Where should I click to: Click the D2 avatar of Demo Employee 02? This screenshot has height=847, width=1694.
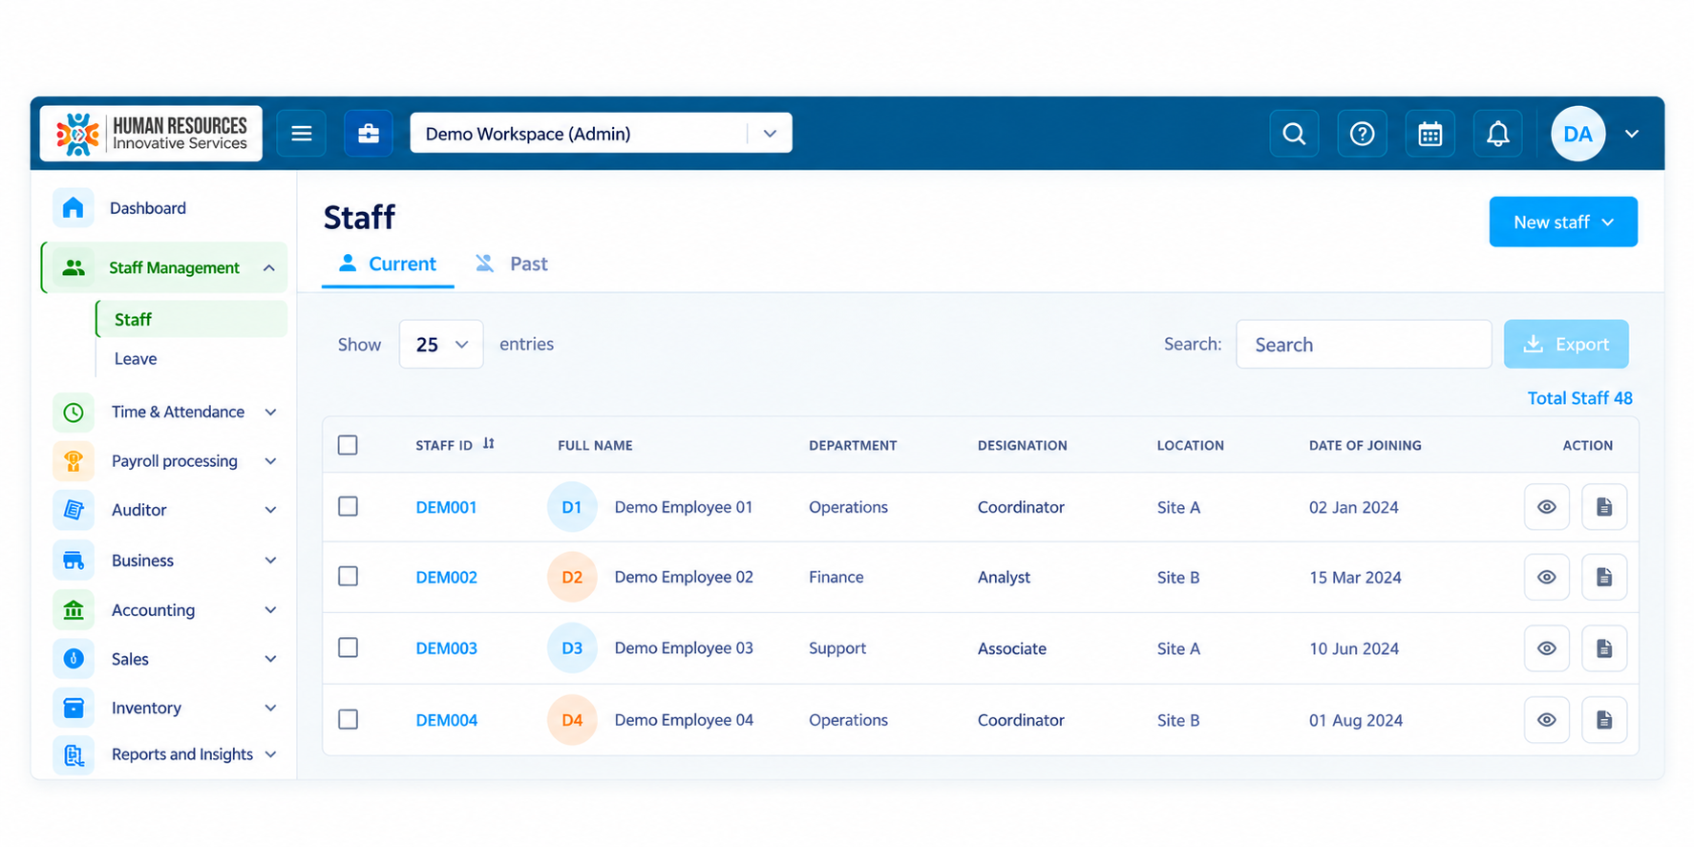pos(572,577)
